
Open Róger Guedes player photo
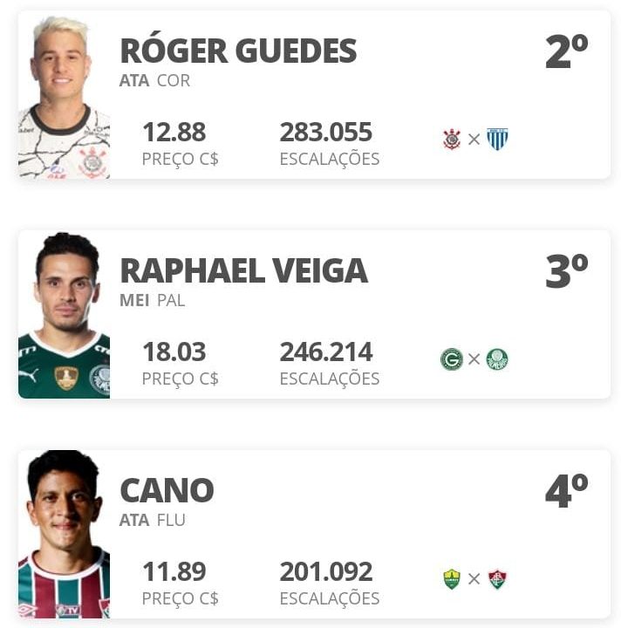64,97
